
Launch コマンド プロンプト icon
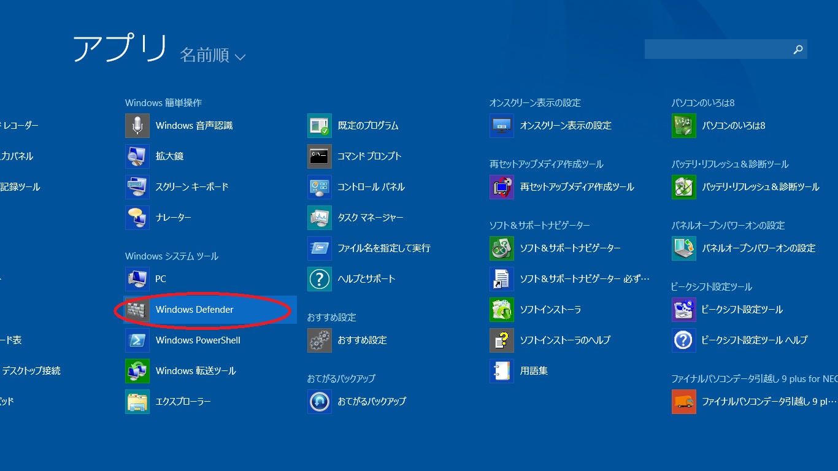tap(320, 156)
